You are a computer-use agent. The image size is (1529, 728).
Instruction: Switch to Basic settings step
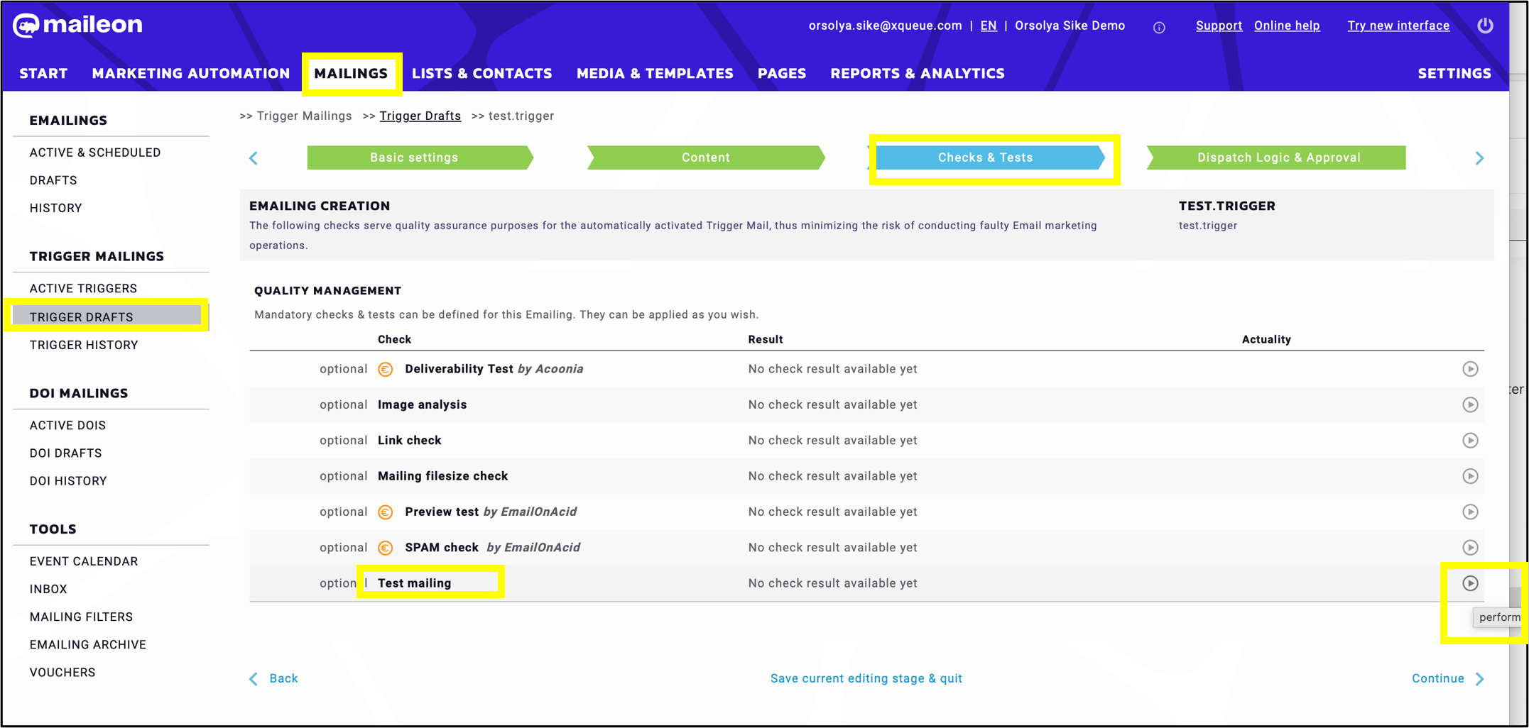click(x=420, y=158)
